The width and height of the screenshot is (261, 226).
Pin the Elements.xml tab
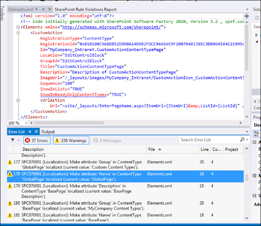coord(43,9)
